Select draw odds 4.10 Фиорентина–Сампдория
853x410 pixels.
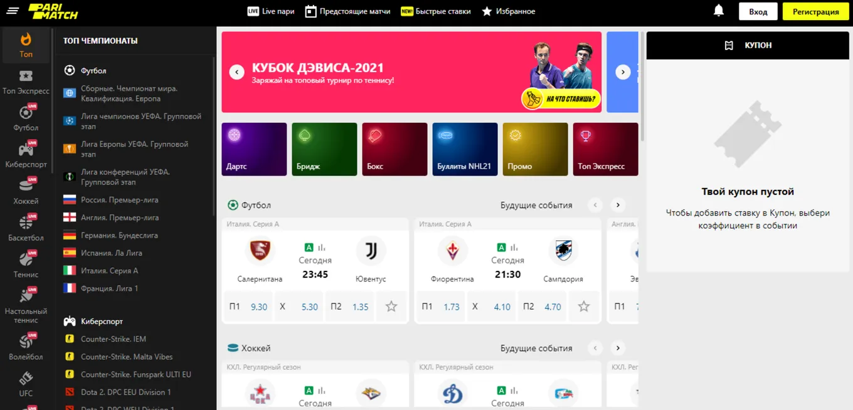492,307
